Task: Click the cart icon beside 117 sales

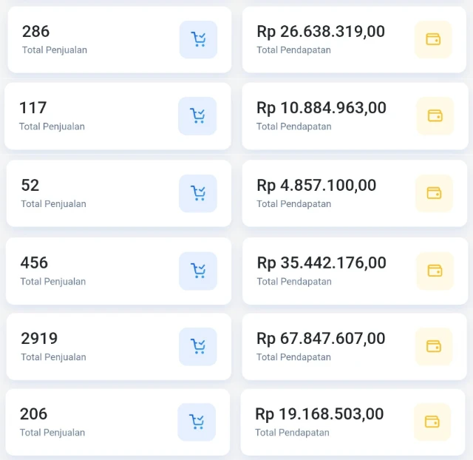Action: (197, 115)
